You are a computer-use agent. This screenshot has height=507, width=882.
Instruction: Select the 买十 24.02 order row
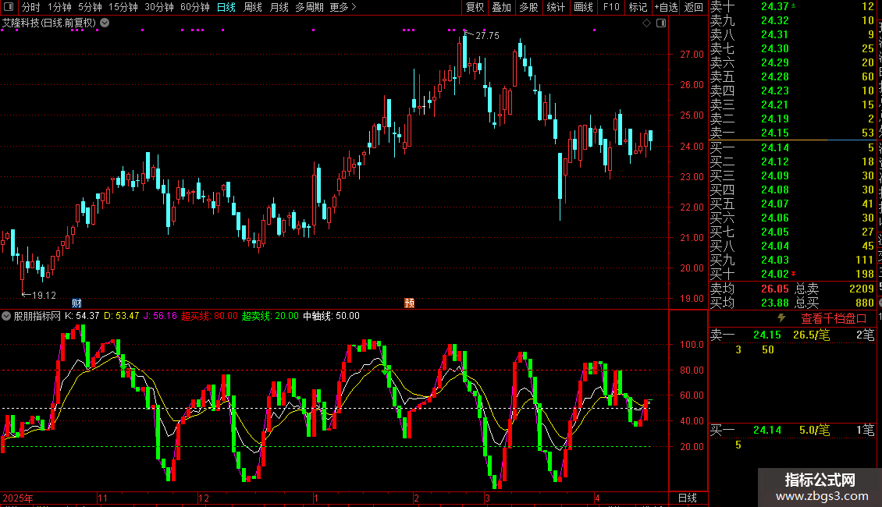pos(792,274)
